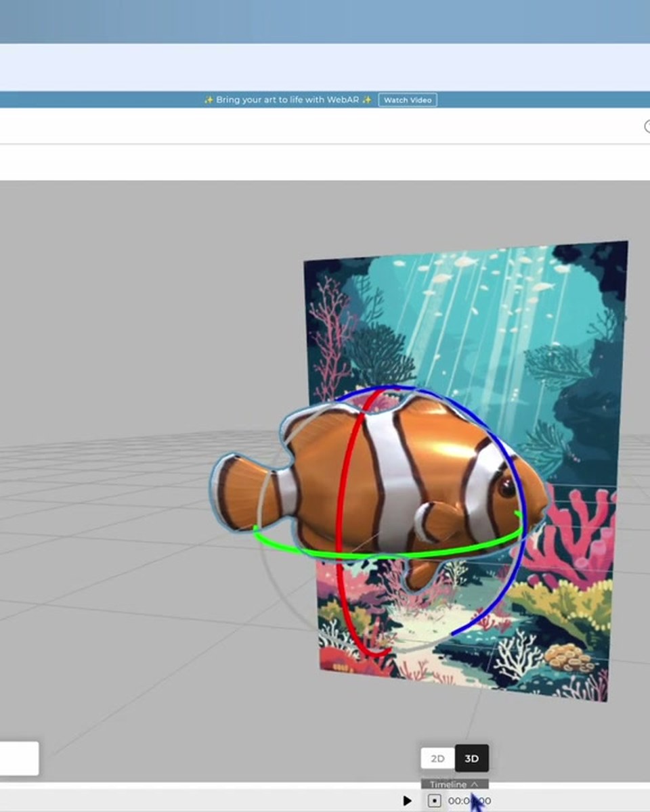Click the 'Bring your art to life with WebAR' text

[288, 100]
